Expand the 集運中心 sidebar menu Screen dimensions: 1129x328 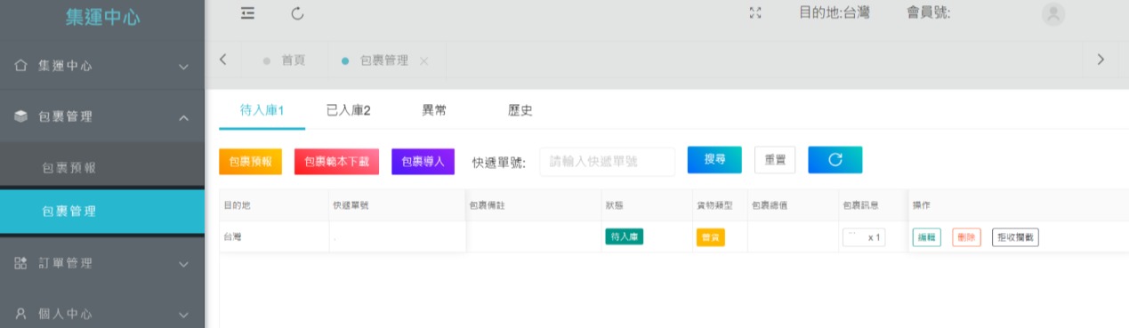click(102, 66)
